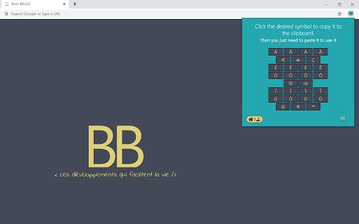
Task: Copy the lowercase æ ligature
Action: 298,60
